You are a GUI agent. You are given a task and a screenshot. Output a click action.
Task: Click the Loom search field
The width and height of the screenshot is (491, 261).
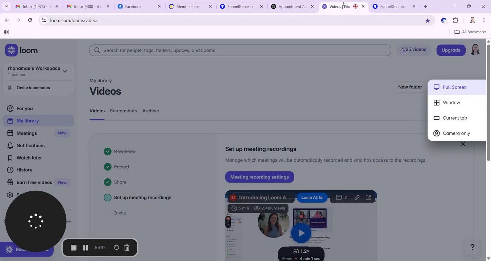240,50
